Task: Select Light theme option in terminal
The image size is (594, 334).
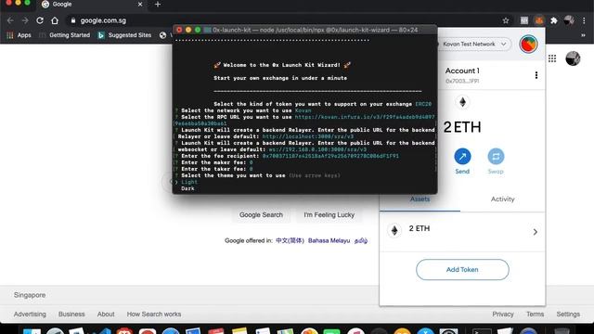Action: [x=189, y=182]
